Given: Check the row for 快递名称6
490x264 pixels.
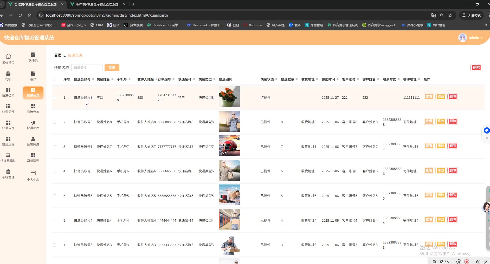Looking at the screenshot, I should point(54,171).
